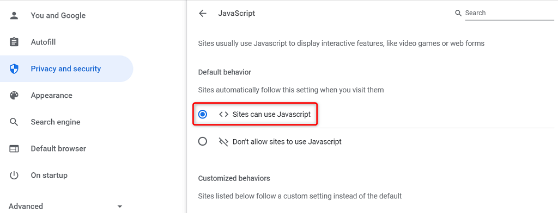Click the Search engine magnifier icon

click(x=14, y=122)
